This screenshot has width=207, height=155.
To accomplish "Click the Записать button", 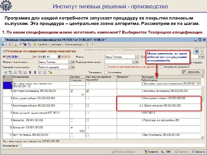I will (x=181, y=152).
